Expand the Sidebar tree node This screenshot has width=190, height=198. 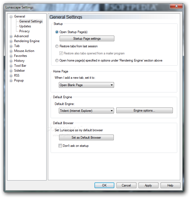[x=11, y=71]
